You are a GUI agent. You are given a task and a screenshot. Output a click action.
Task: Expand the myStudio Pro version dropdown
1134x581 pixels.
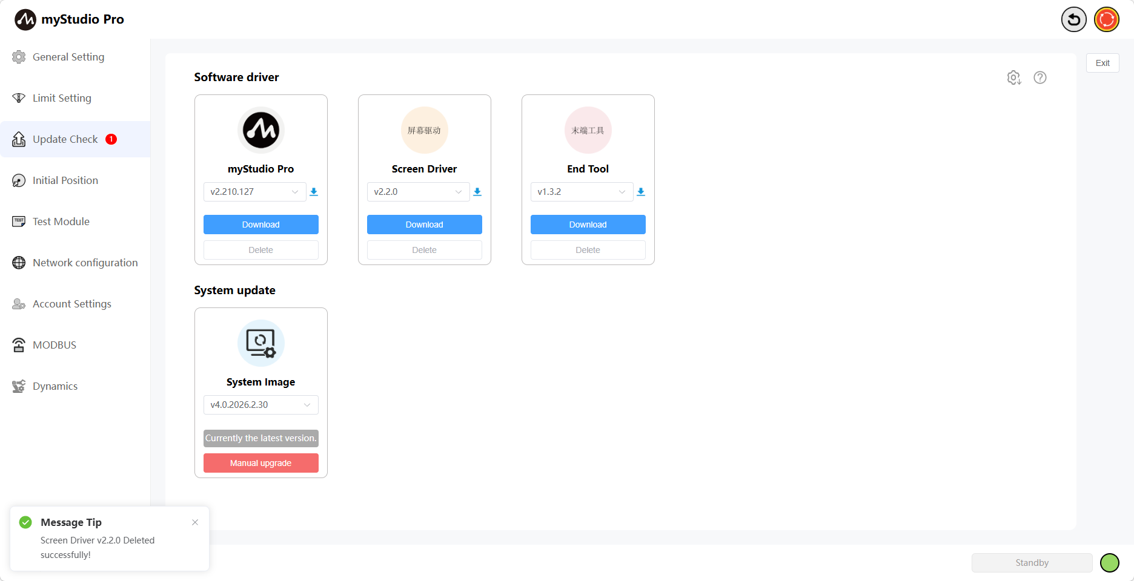pyautogui.click(x=254, y=192)
